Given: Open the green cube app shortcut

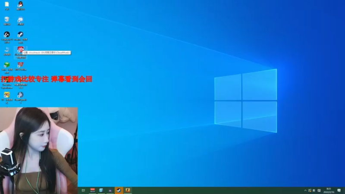Looking at the screenshot, I should [x=7, y=65].
